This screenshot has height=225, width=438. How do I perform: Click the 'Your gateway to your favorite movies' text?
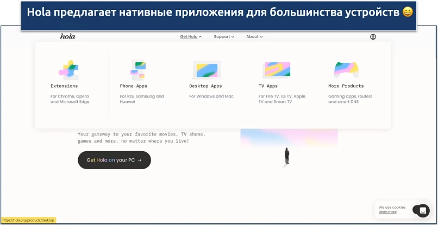142,138
